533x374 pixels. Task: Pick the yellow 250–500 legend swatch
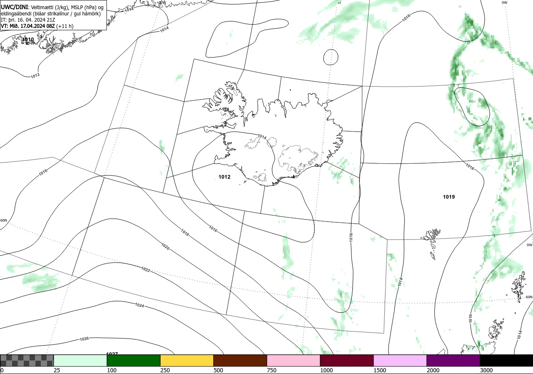coord(187,360)
